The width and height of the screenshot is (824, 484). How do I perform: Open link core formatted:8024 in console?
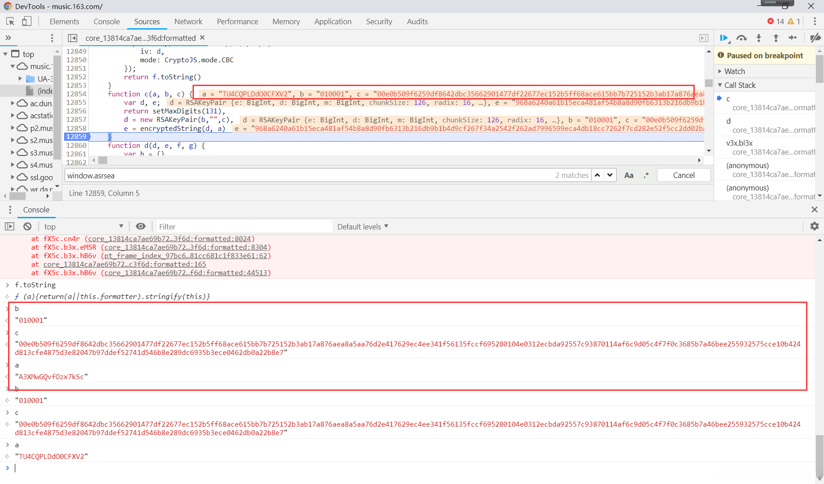(x=170, y=239)
